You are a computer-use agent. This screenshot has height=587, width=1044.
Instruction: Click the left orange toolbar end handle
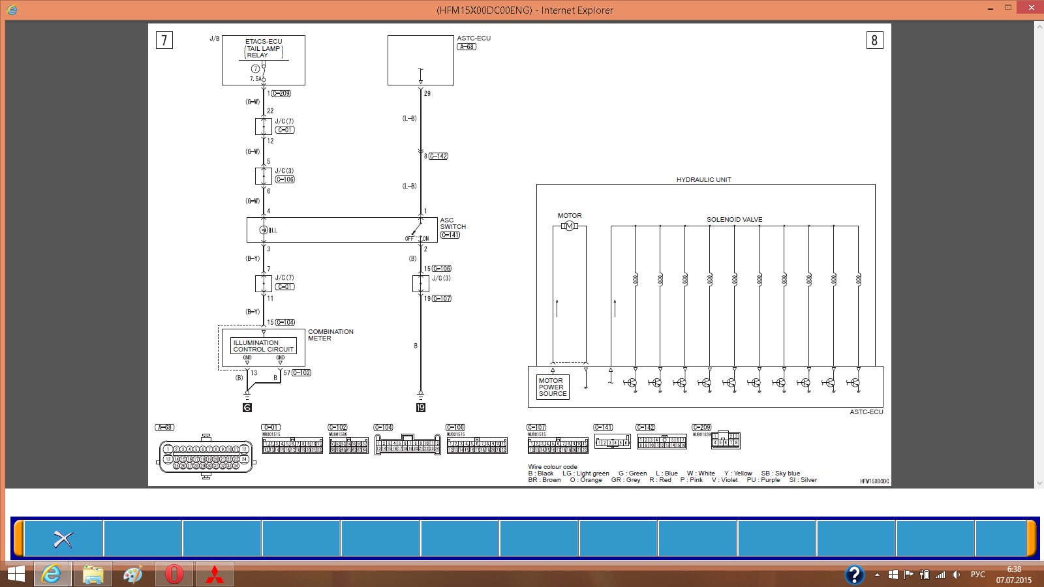pyautogui.click(x=18, y=538)
